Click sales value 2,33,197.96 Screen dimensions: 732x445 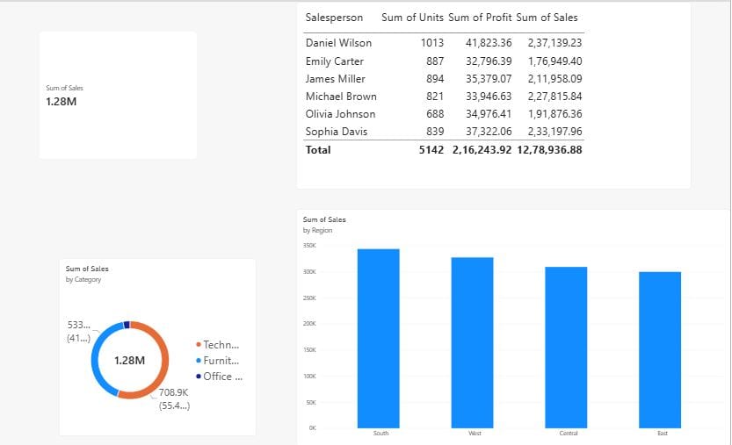554,132
